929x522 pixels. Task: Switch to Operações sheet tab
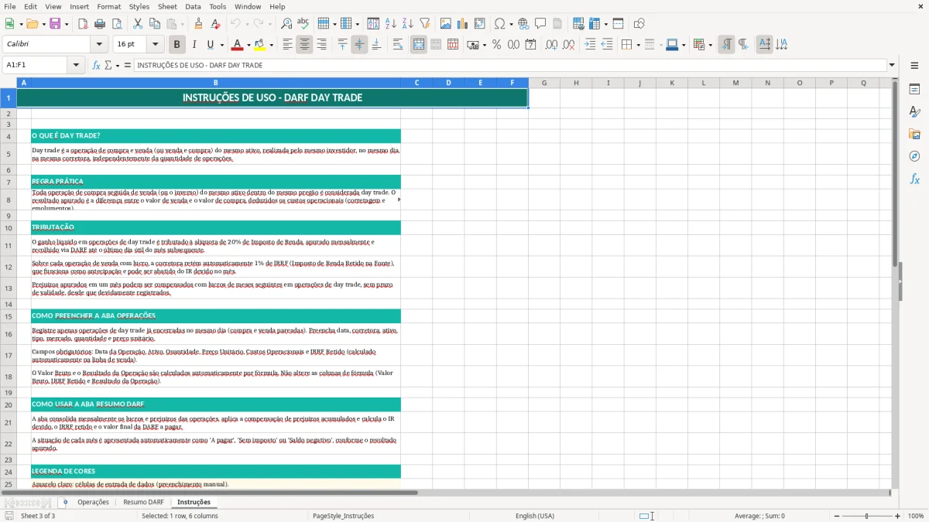coord(93,502)
